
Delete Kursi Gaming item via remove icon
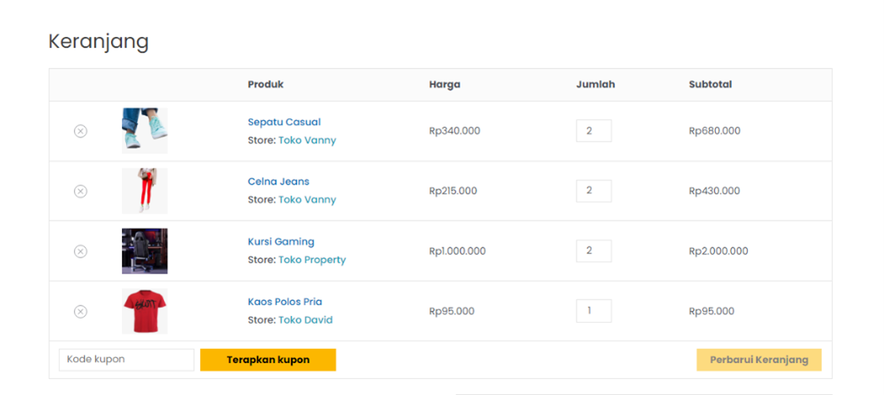pyautogui.click(x=81, y=252)
